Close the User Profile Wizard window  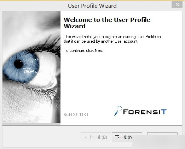(x=177, y=5)
